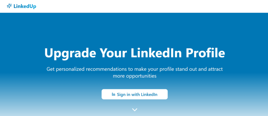Click the word "Profile" in the headline
The height and width of the screenshot is (116, 268).
coord(205,53)
